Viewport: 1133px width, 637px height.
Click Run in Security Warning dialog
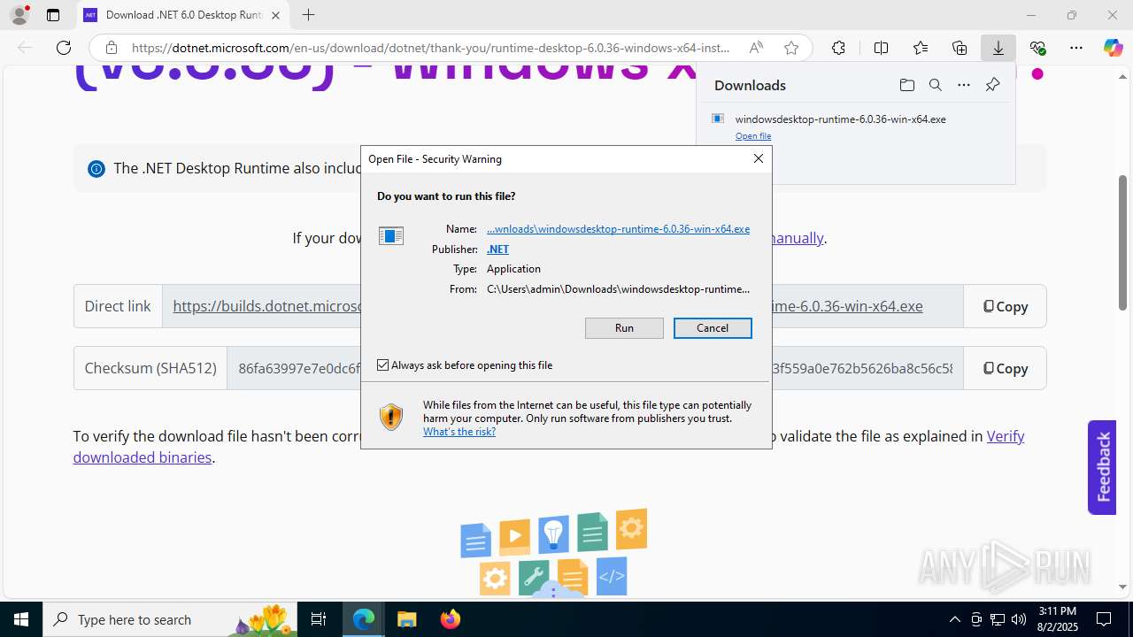click(x=624, y=328)
